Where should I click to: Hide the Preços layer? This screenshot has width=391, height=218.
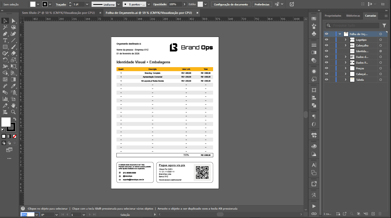tap(326, 68)
